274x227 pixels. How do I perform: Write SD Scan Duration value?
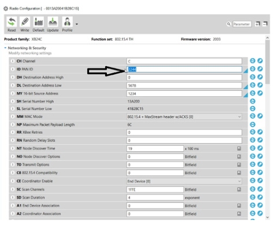tap(260, 197)
